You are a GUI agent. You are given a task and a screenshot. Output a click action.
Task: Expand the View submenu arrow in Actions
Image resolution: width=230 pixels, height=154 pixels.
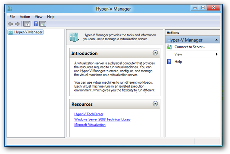pos(217,54)
